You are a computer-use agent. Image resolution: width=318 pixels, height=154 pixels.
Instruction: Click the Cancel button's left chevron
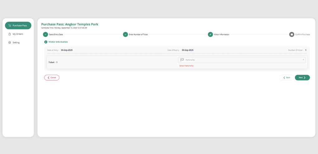click(48, 77)
